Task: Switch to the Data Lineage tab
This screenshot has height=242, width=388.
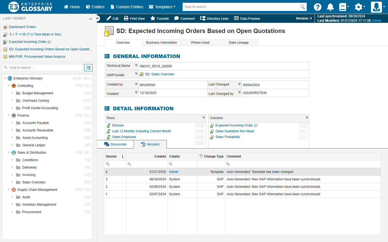Action: (x=238, y=43)
